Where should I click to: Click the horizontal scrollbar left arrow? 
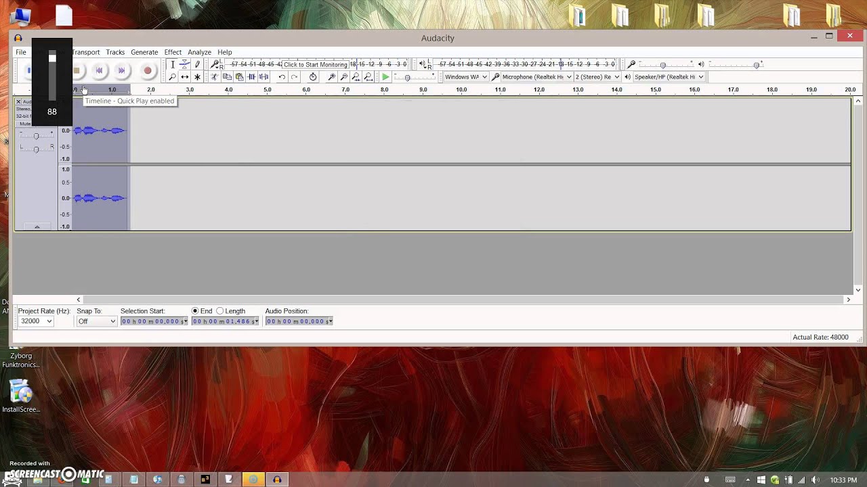[79, 300]
